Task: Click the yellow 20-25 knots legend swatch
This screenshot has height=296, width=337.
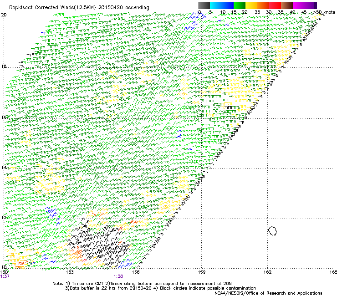Action: pyautogui.click(x=251, y=5)
